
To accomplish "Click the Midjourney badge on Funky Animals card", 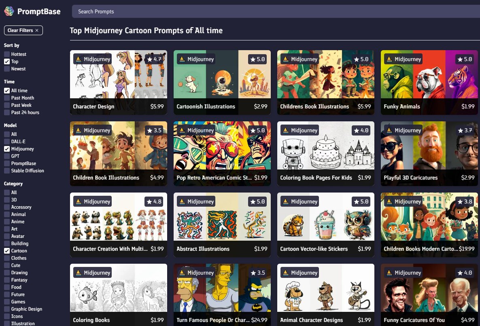I will 403,59.
